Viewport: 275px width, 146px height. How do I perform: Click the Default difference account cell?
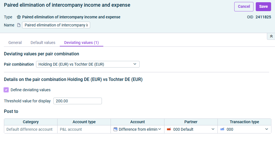[31, 129]
